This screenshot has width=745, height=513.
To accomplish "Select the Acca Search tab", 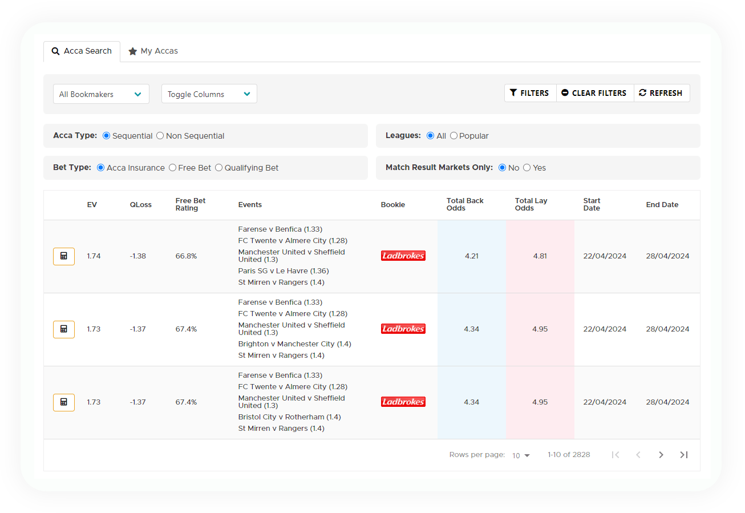I will 82,51.
